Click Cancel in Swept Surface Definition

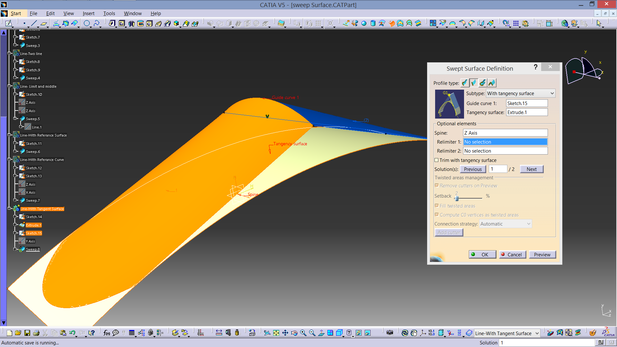click(x=512, y=254)
